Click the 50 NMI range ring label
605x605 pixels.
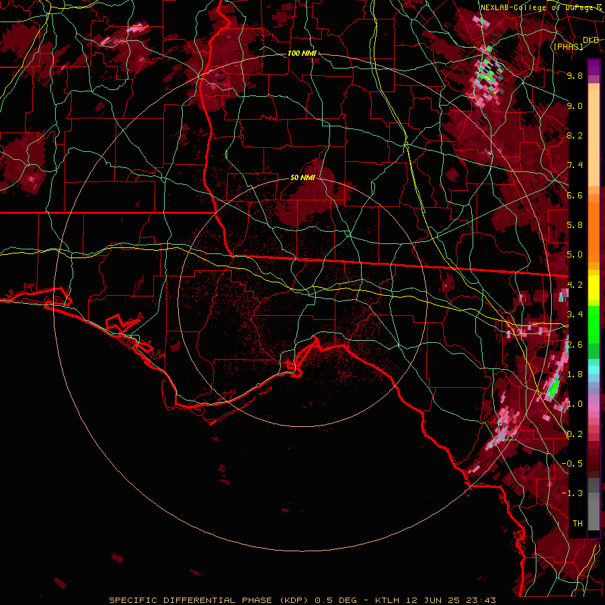click(302, 178)
